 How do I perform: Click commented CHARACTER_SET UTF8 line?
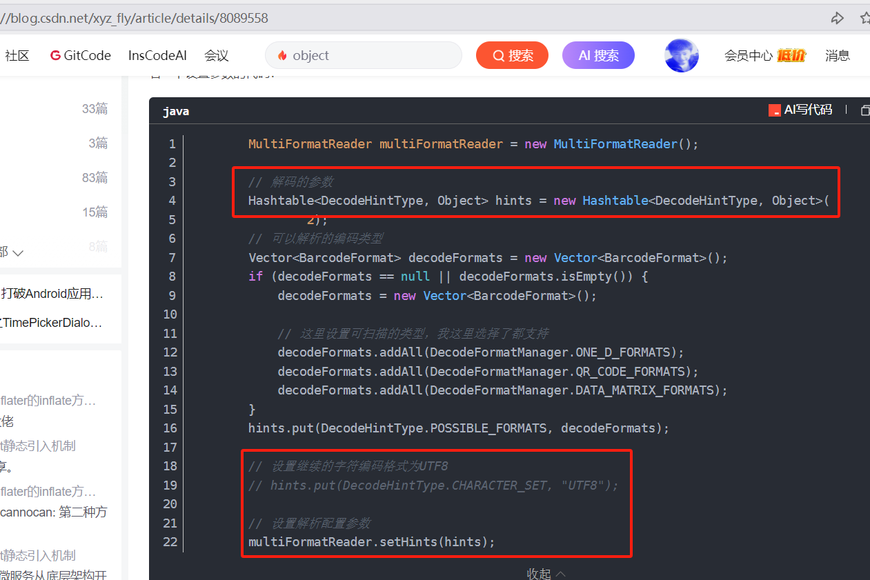[x=433, y=486]
